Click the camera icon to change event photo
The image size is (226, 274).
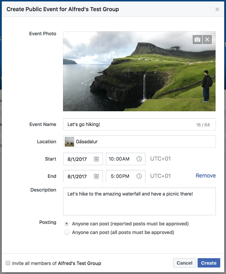click(x=197, y=40)
